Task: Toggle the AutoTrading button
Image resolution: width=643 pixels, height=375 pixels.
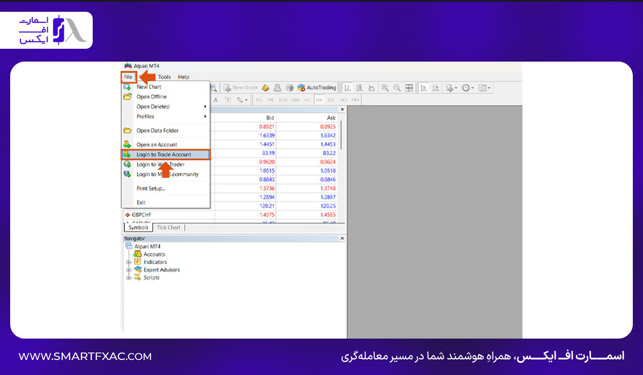Action: pyautogui.click(x=317, y=88)
